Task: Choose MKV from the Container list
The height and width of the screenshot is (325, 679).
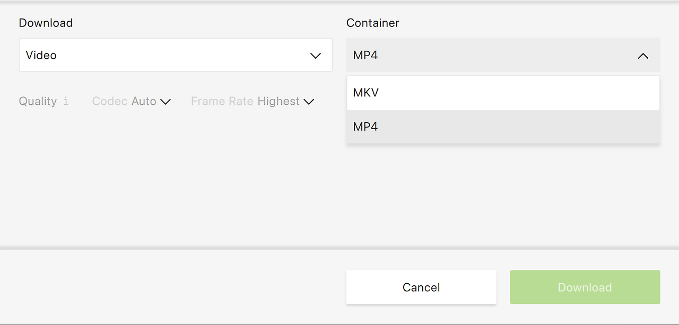Action: [x=503, y=93]
